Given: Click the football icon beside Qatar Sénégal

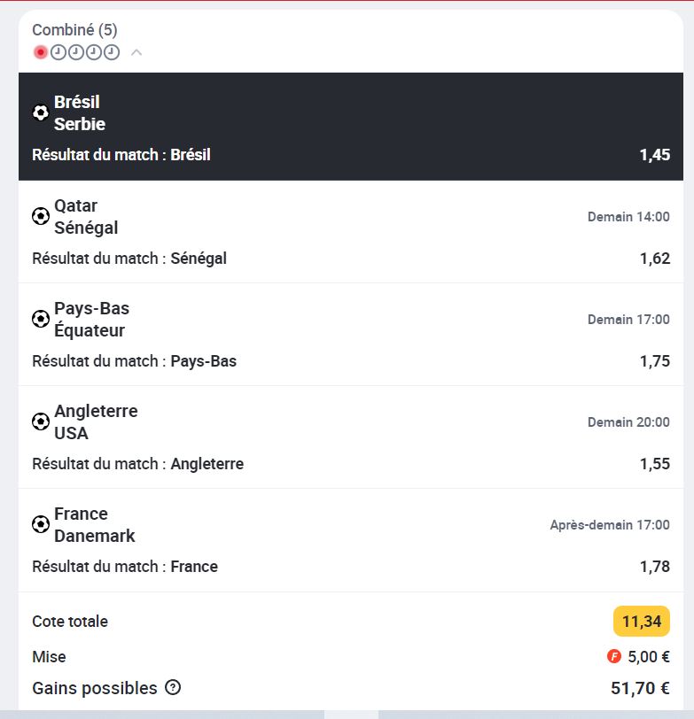Looking at the screenshot, I should 41,216.
